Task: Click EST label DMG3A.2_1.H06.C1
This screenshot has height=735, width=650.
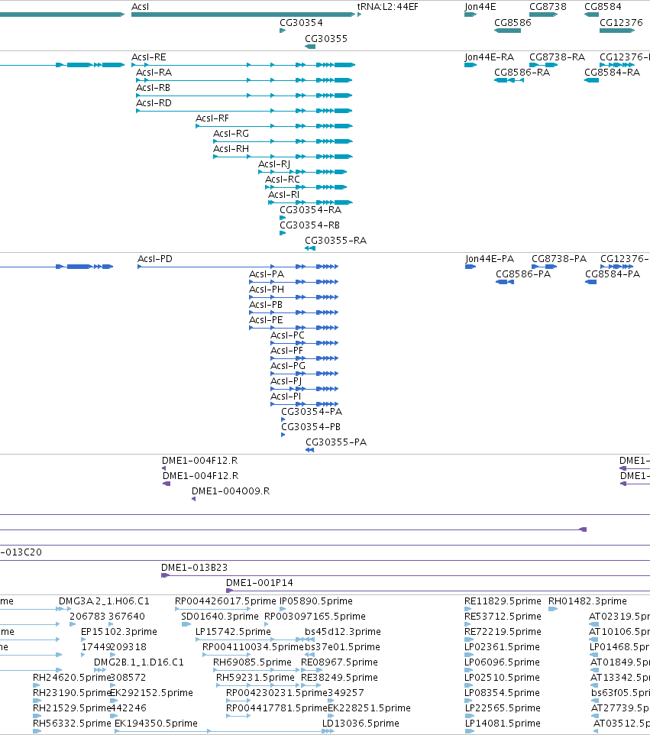Action: (104, 601)
